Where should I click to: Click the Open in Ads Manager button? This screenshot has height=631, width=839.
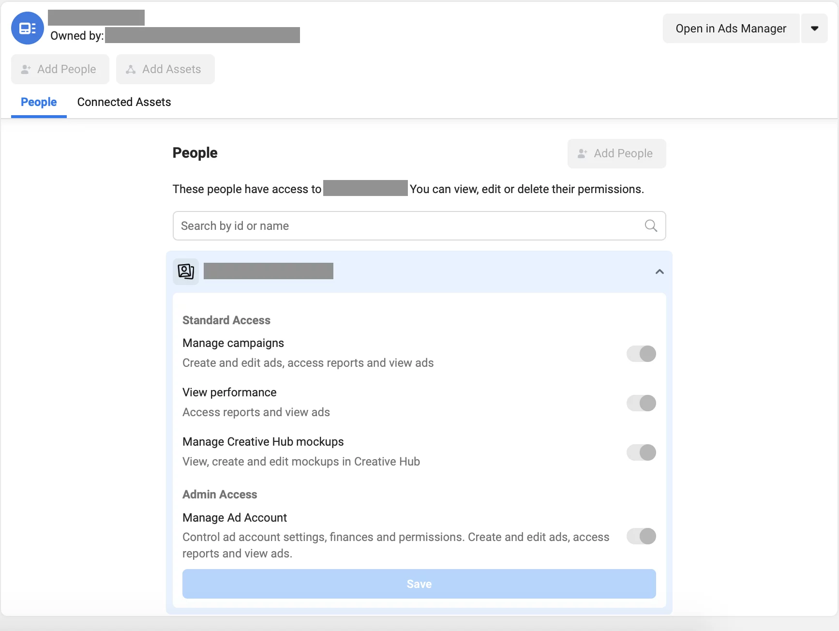[x=731, y=29]
